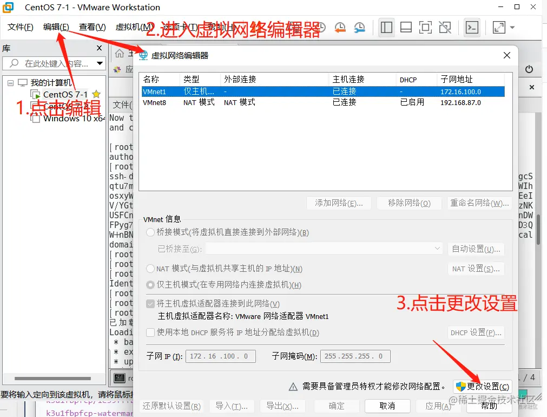Click the 名称 column header
The image size is (547, 417).
160,79
